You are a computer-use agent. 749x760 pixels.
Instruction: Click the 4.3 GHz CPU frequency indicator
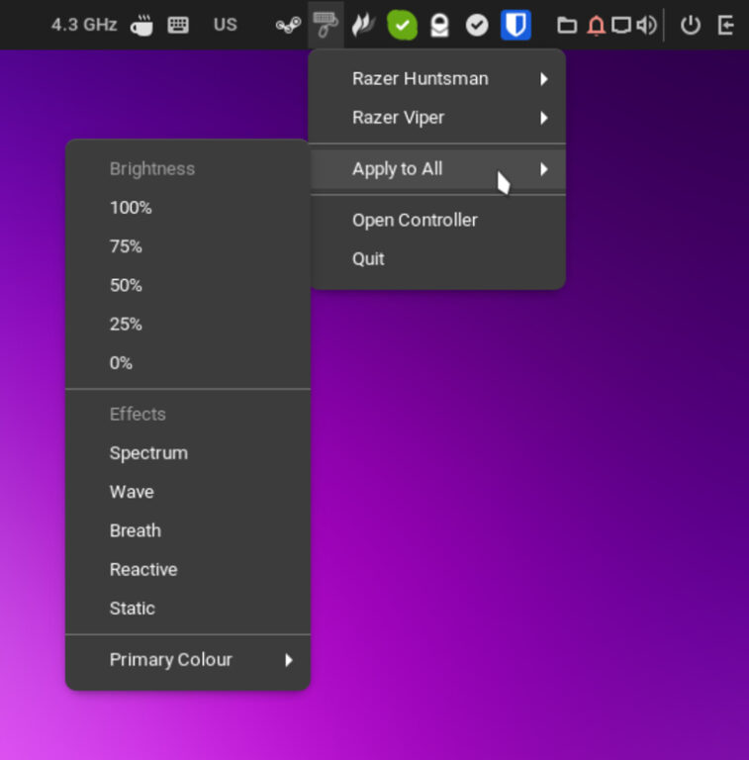tap(84, 25)
